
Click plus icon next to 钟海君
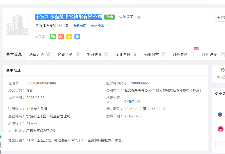coord(138,102)
